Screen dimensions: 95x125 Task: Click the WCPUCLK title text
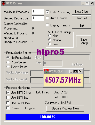[x=56, y=71]
